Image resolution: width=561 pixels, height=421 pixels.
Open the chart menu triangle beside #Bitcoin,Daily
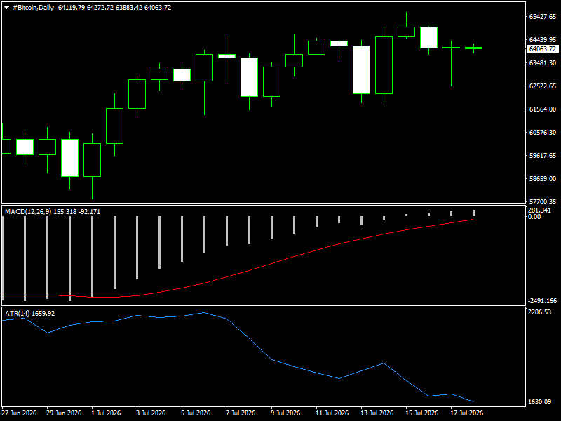6,8
